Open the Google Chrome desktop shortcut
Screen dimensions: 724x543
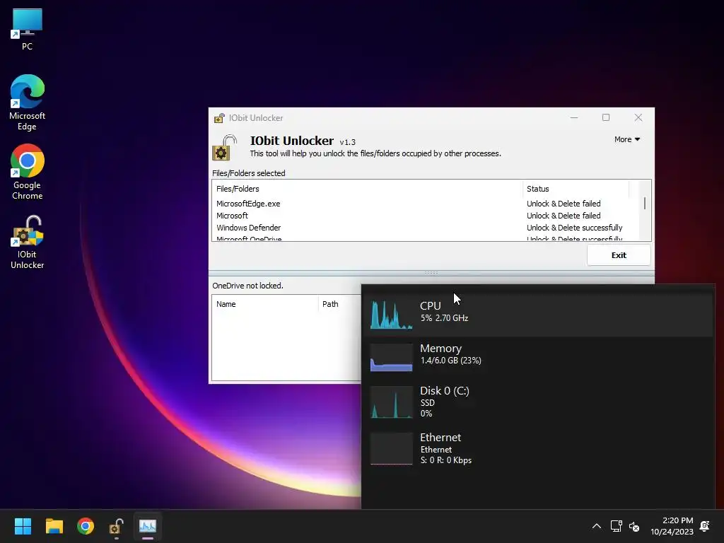[28, 172]
